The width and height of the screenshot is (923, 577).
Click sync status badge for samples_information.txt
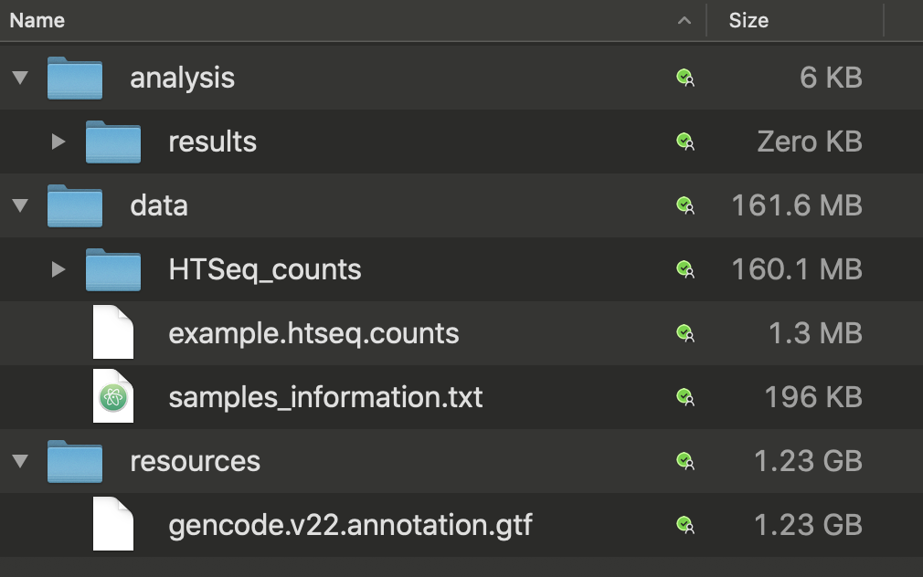[x=685, y=397]
